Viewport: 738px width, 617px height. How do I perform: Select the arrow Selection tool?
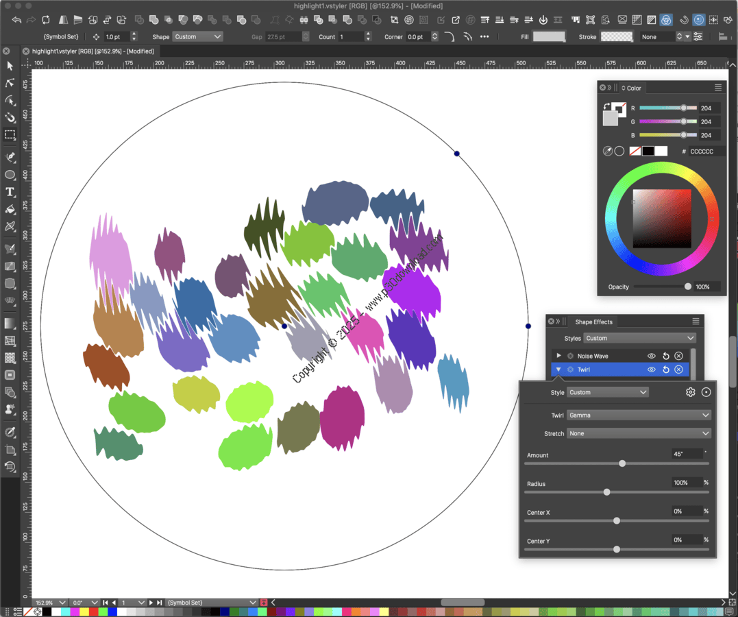(10, 66)
